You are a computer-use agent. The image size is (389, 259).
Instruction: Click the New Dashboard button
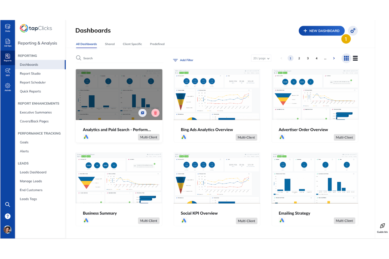[x=321, y=30]
